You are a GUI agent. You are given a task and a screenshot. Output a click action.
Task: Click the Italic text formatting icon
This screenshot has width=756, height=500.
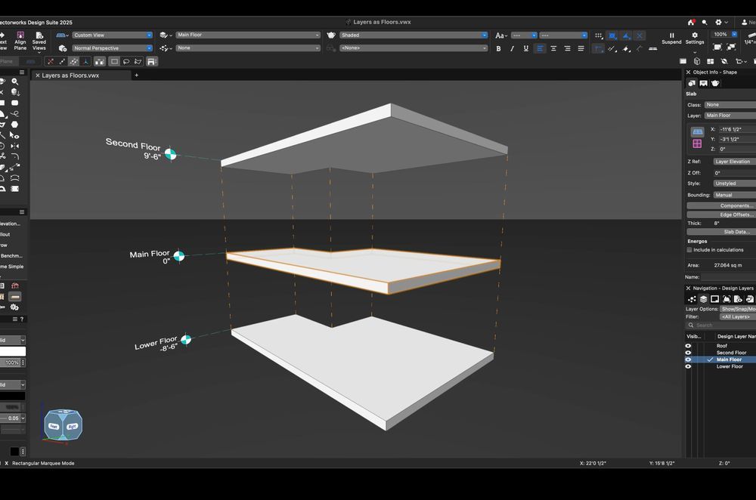click(512, 48)
